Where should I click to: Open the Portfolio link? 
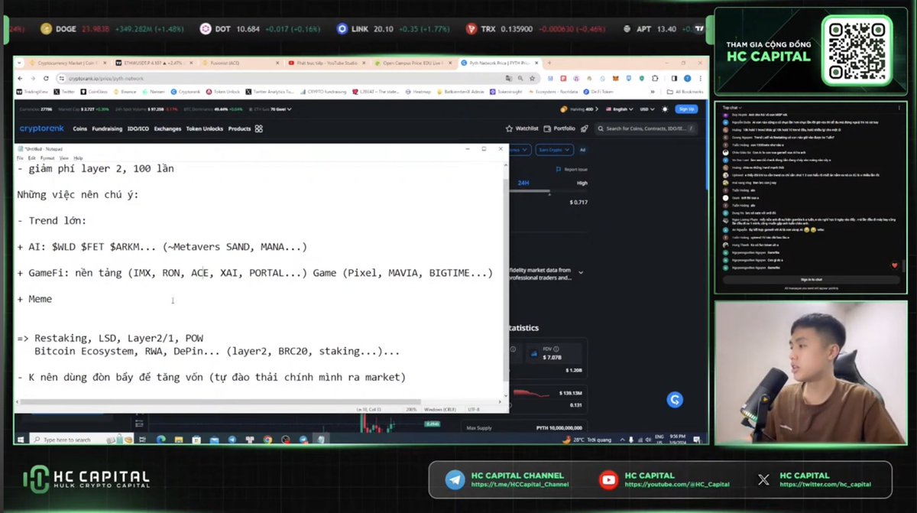(560, 128)
